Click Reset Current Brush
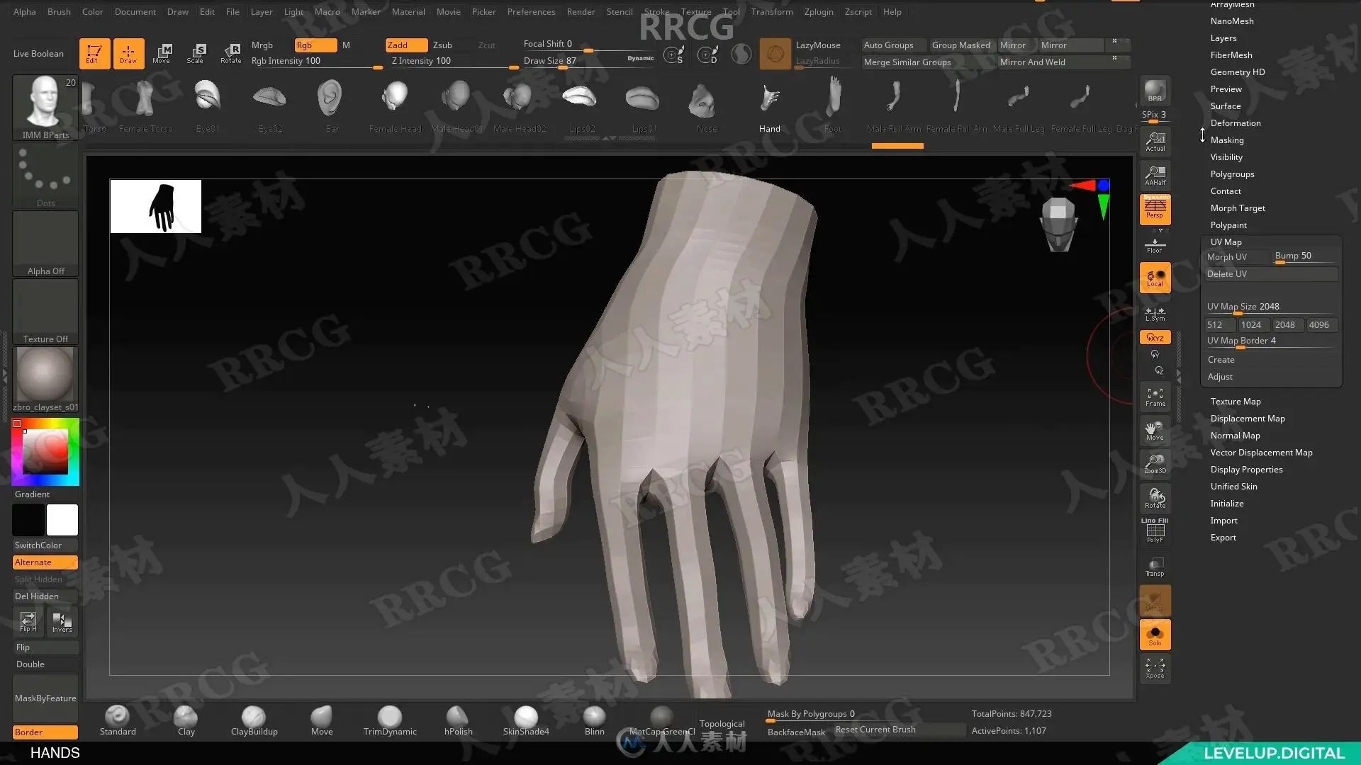1361x765 pixels. [899, 730]
